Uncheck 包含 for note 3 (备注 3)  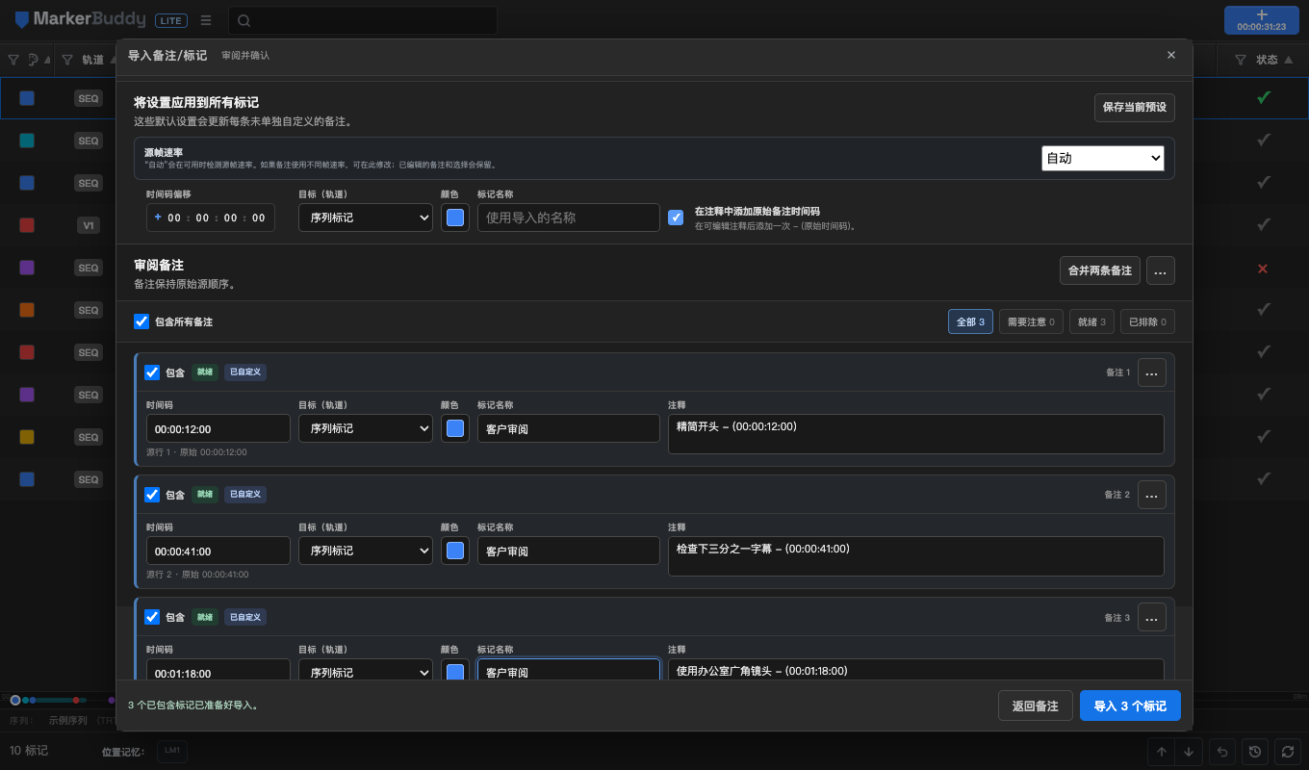pos(152,617)
